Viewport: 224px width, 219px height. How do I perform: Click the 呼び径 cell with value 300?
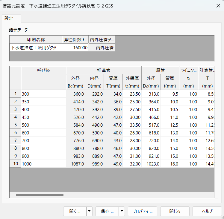click(43, 94)
